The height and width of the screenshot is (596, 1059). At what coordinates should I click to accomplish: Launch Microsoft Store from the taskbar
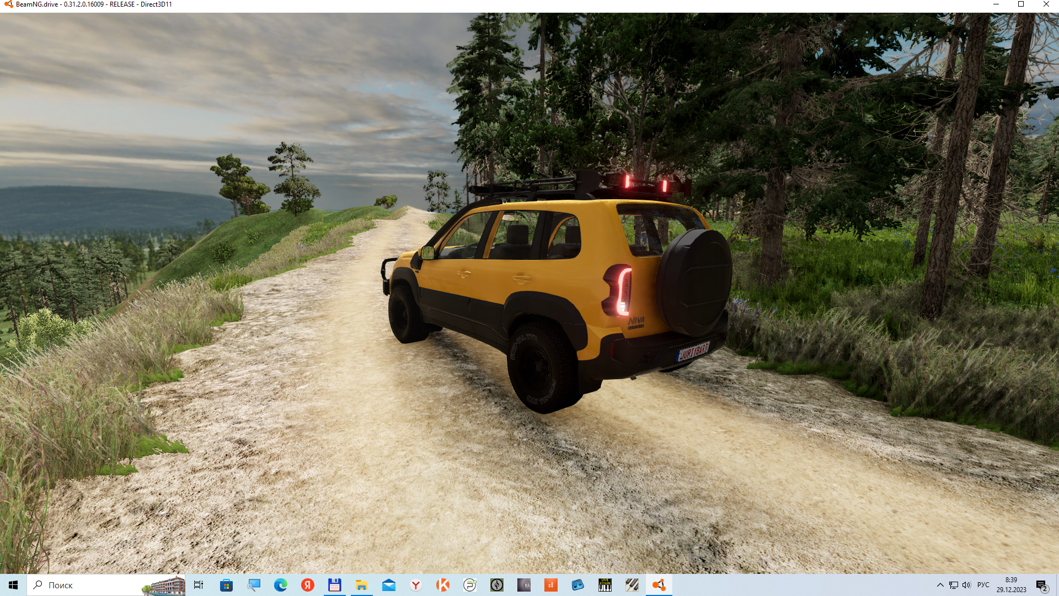tap(226, 585)
